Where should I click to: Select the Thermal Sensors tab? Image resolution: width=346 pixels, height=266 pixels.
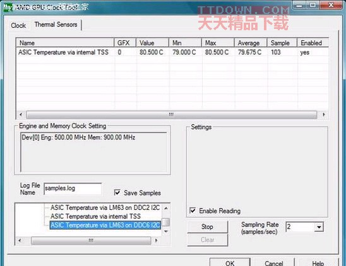click(56, 25)
